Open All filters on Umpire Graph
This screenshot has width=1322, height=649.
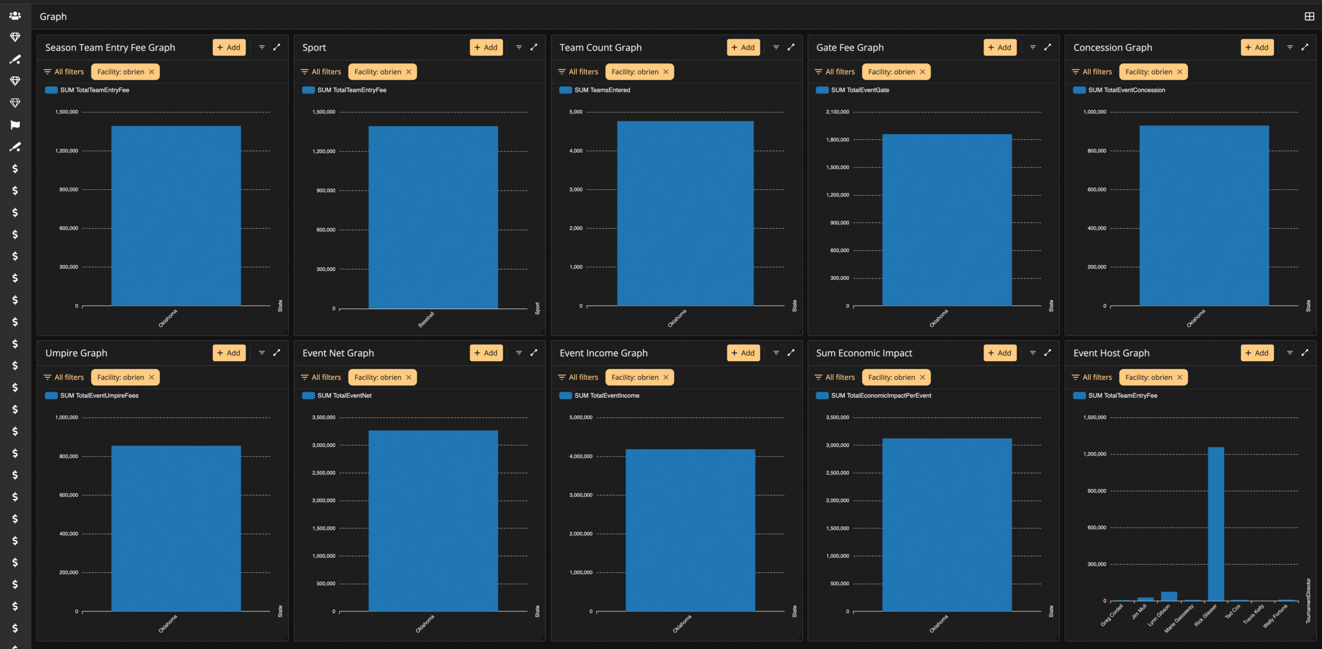pos(64,377)
